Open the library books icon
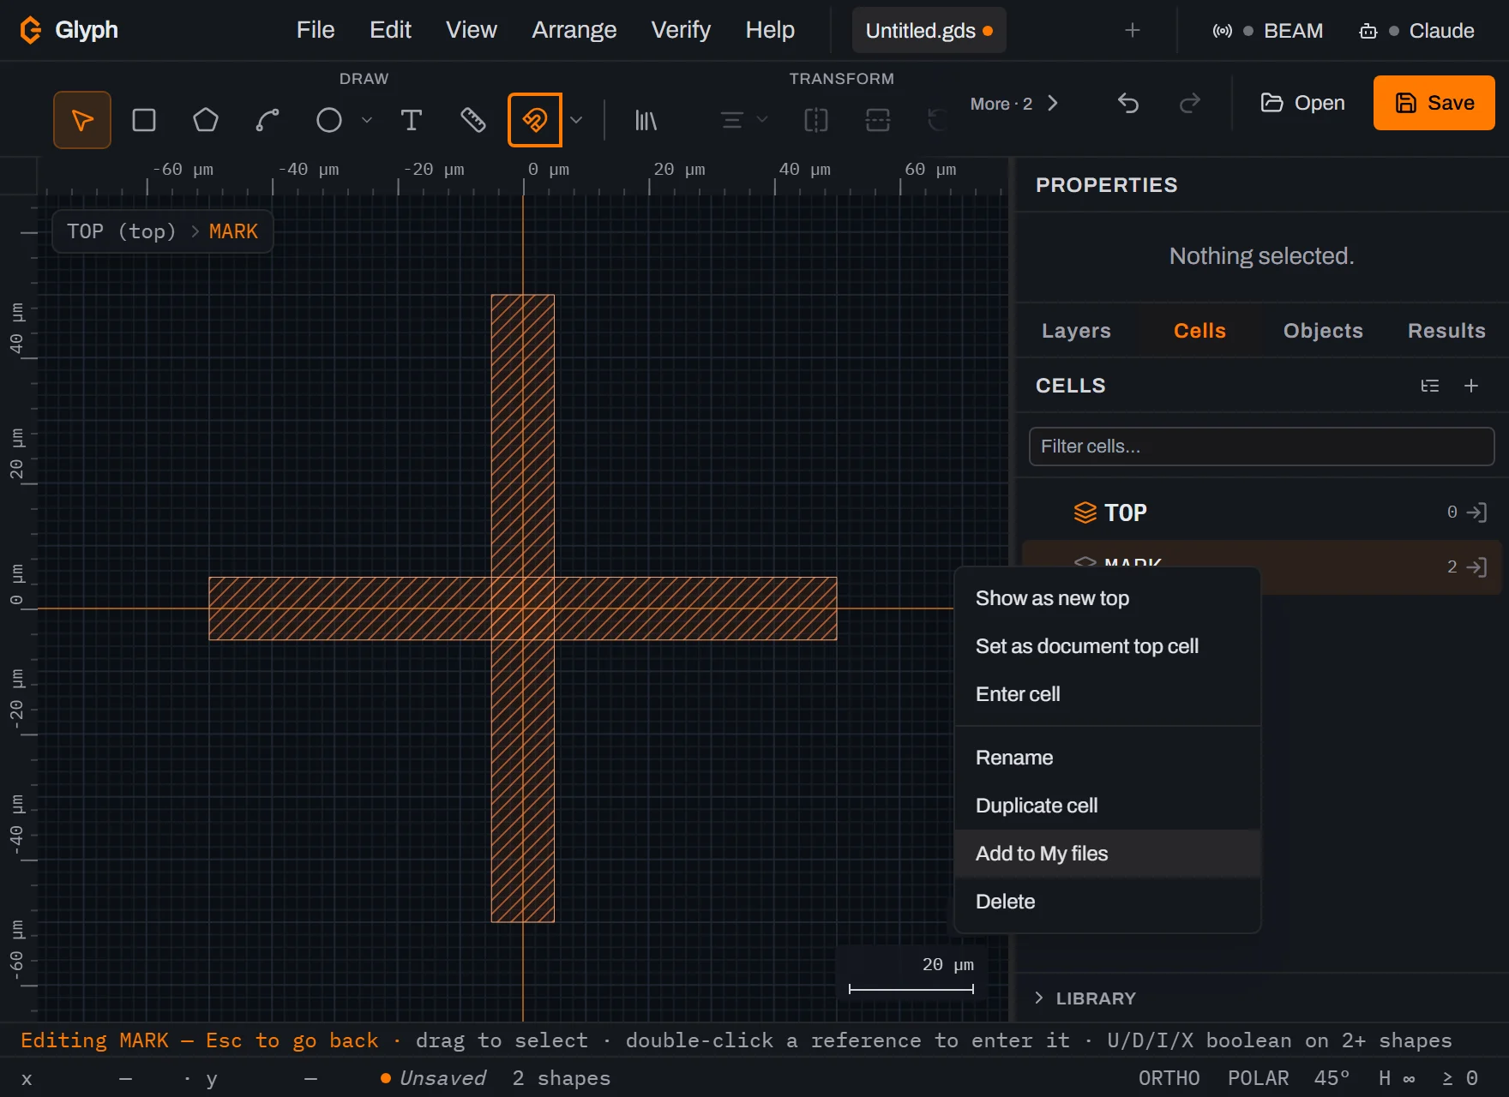 coord(646,120)
